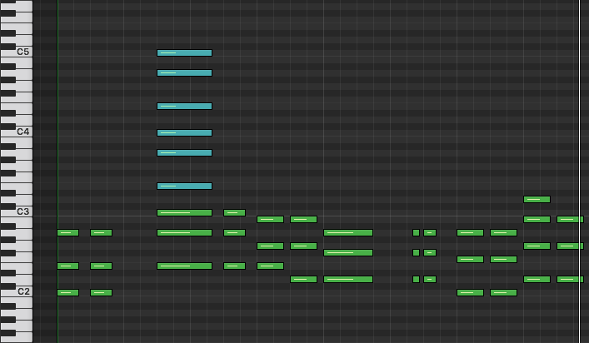This screenshot has height=343, width=589.
Task: Select the tiny square F#2 note
Action: [416, 252]
